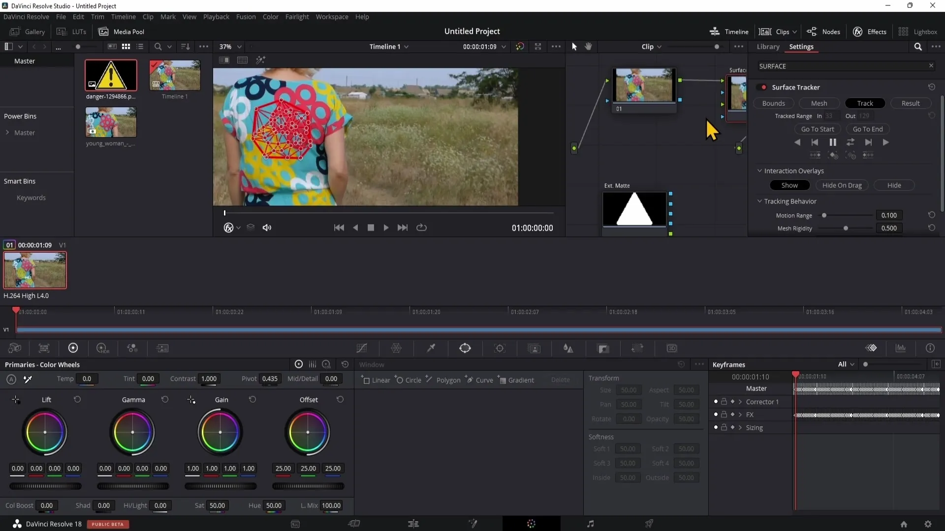Click the color wheel reset Gain icon

pos(252,399)
